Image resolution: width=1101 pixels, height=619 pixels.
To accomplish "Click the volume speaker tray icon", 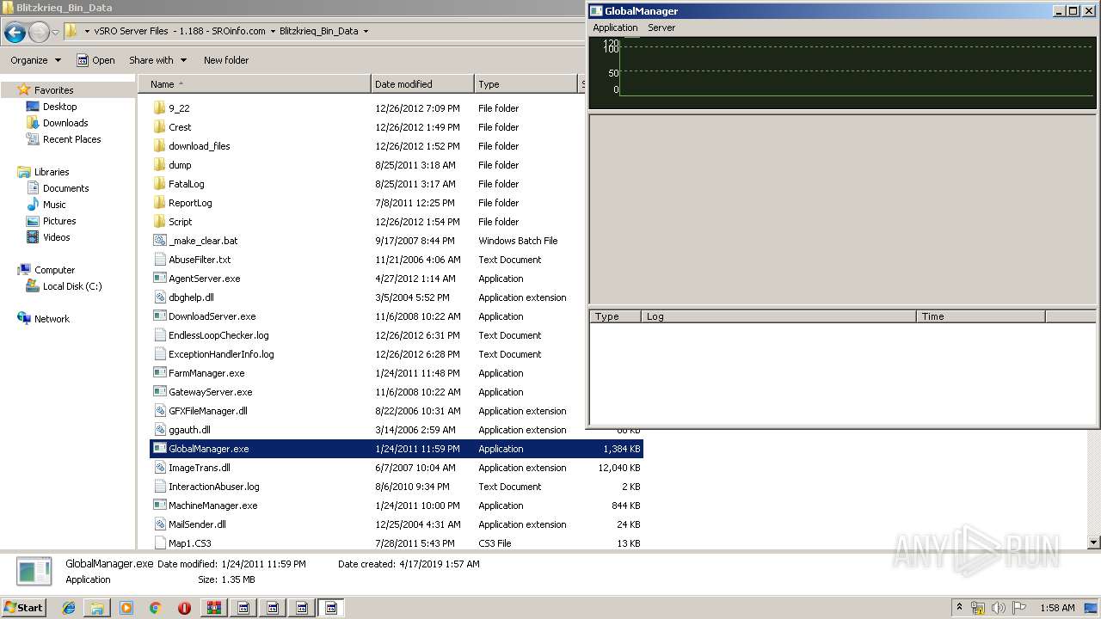I will point(999,608).
